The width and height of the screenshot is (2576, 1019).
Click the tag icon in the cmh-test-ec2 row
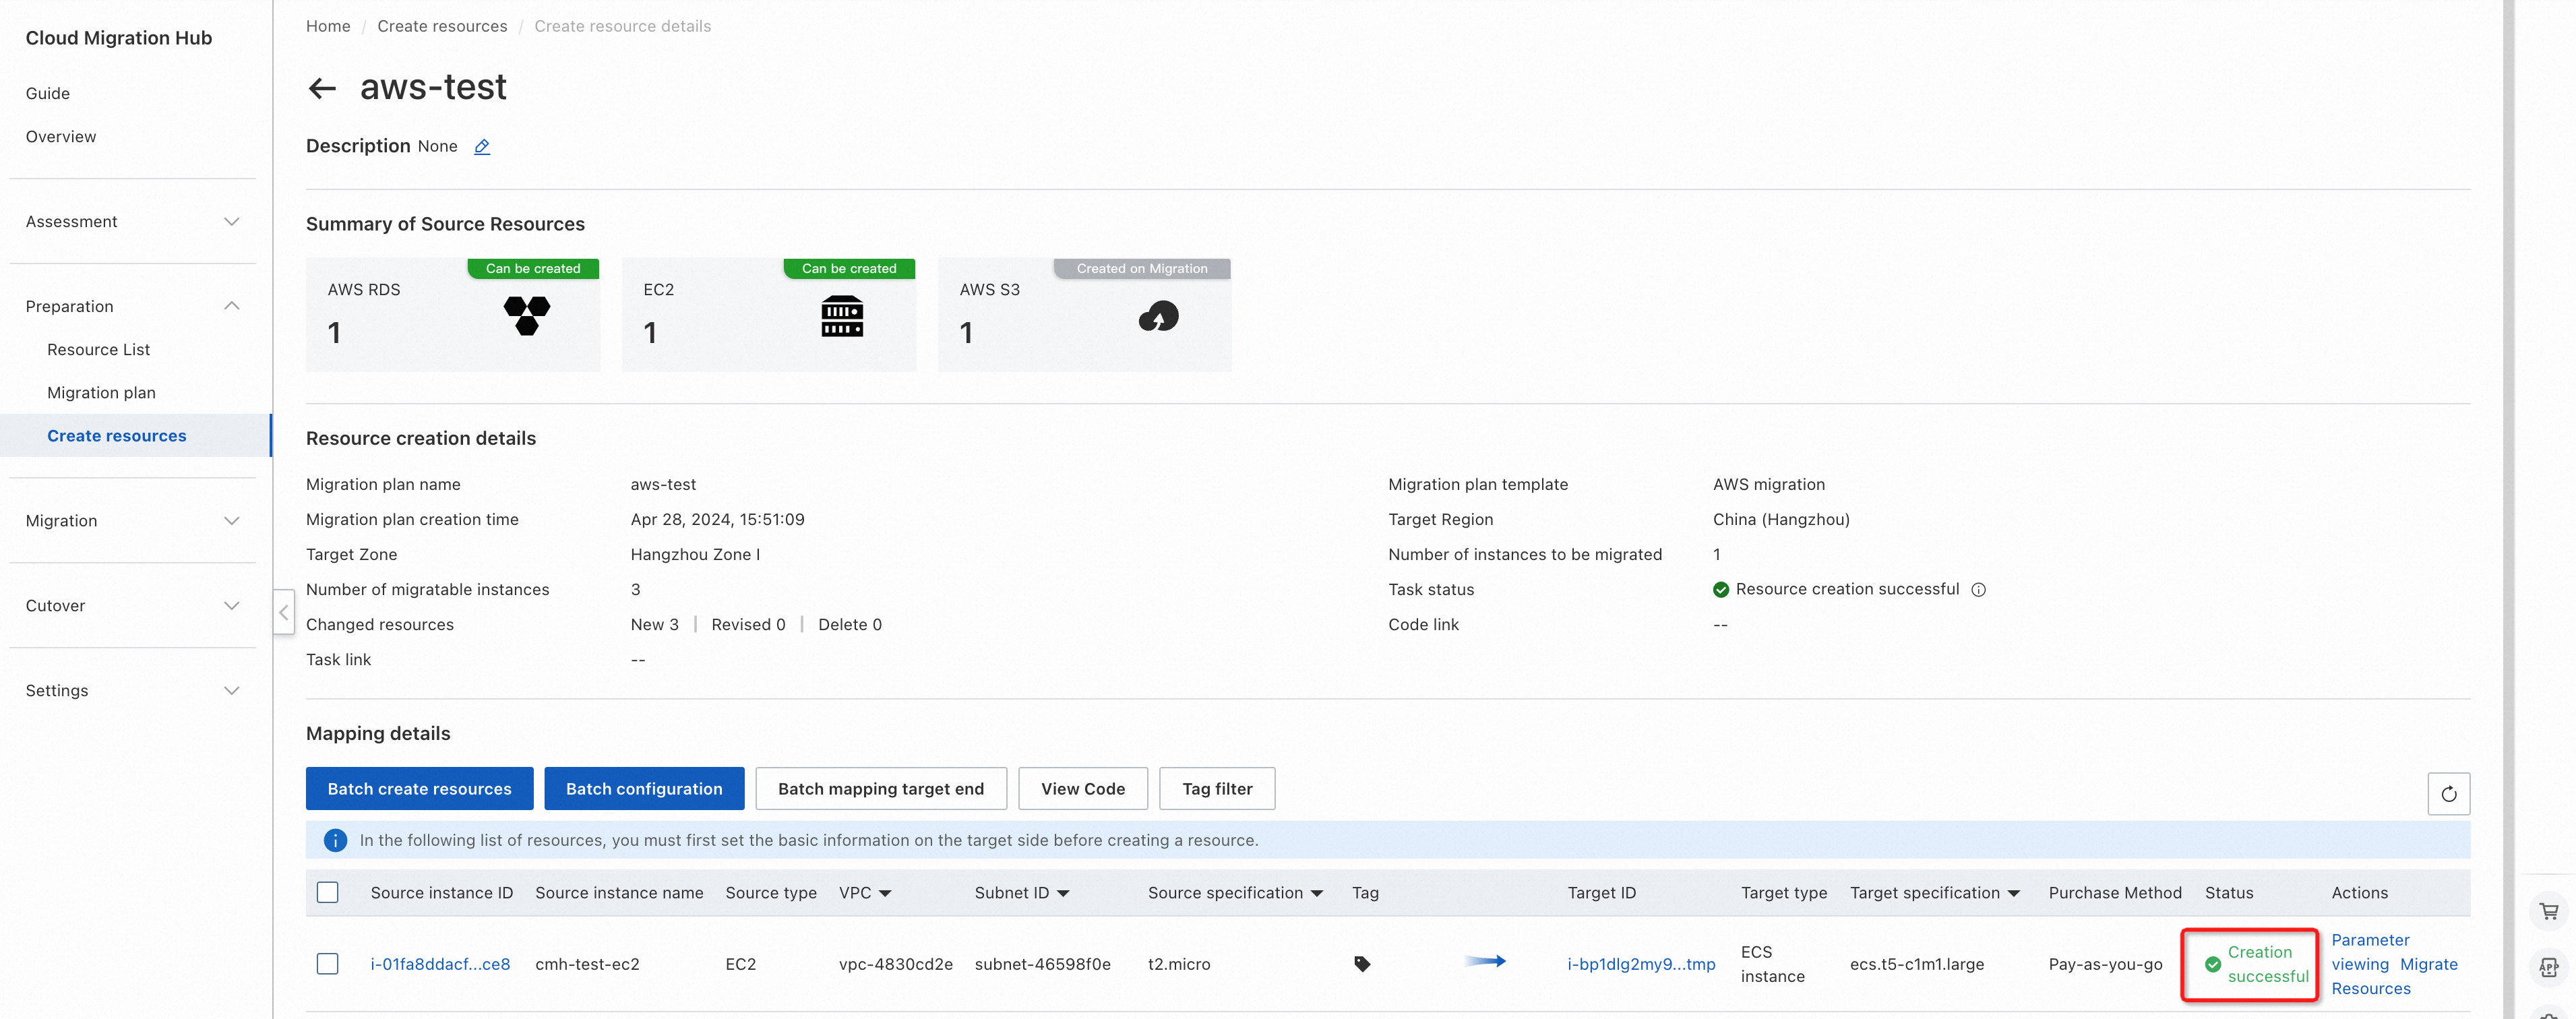(1362, 964)
